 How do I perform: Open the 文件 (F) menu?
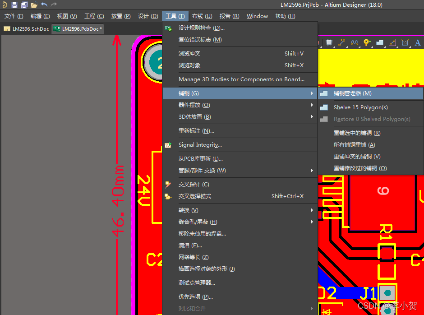14,16
